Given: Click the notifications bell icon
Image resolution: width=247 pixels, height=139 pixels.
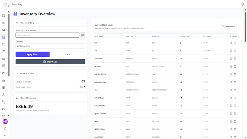Looking at the screenshot, I should [5, 128].
